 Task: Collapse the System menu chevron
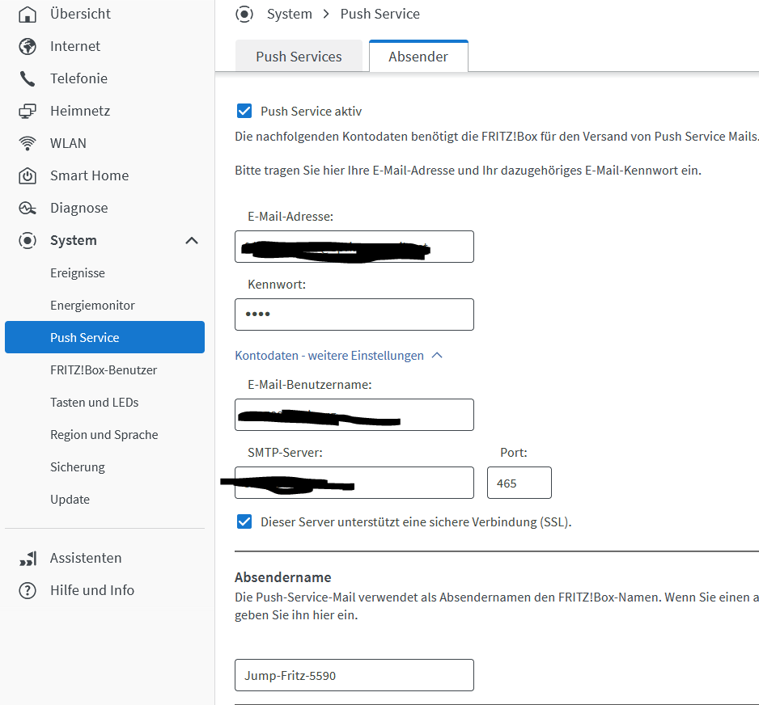[x=192, y=241]
